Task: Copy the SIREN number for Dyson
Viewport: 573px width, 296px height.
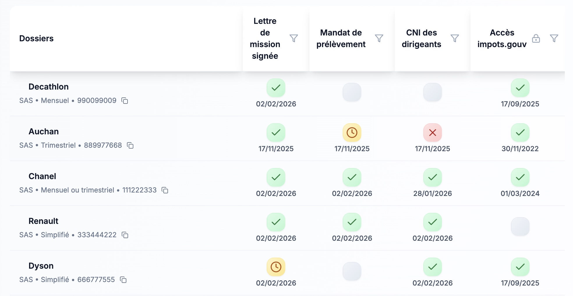Action: pyautogui.click(x=123, y=280)
